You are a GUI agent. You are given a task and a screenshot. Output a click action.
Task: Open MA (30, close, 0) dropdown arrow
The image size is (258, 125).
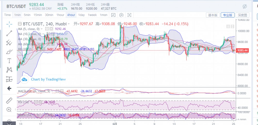click(43, 39)
